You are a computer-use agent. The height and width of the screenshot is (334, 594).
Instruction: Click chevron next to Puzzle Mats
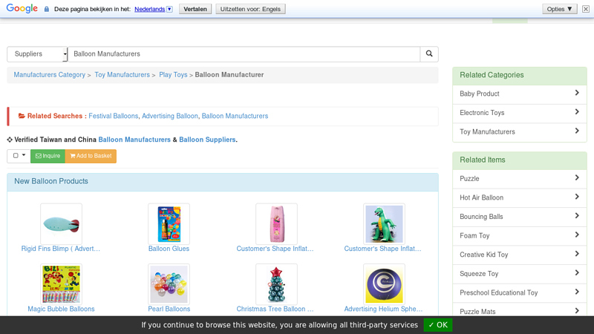577,310
